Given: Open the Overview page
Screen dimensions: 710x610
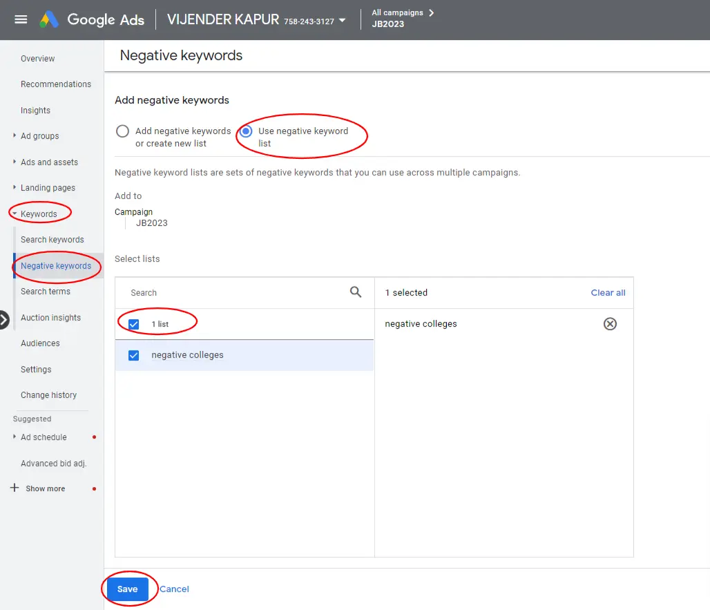Looking at the screenshot, I should point(37,59).
